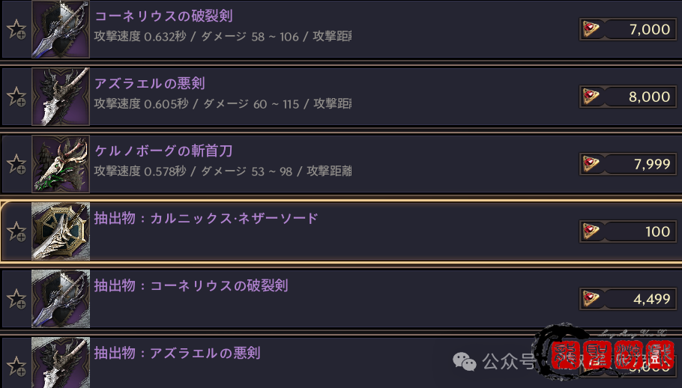Toggle favorite star for ケルノボーグの斬首刀
Viewport: 682px width, 388px height.
click(16, 164)
